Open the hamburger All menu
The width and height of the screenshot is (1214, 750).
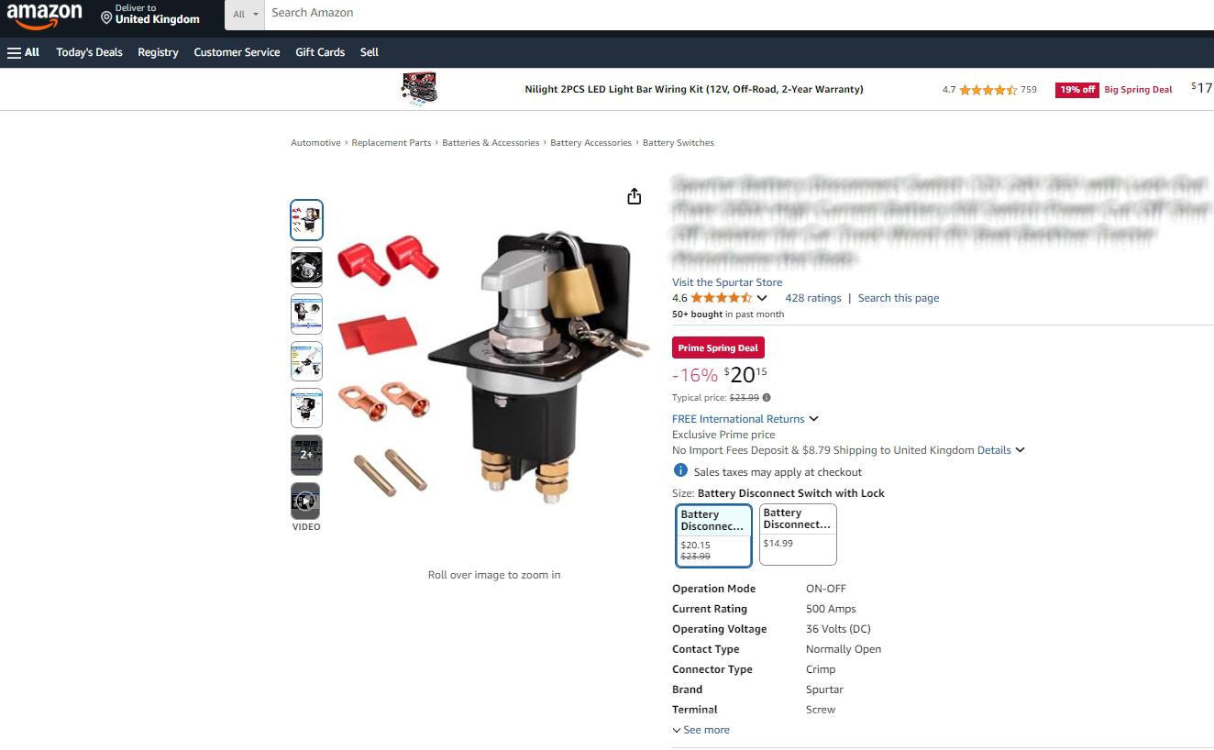(24, 52)
